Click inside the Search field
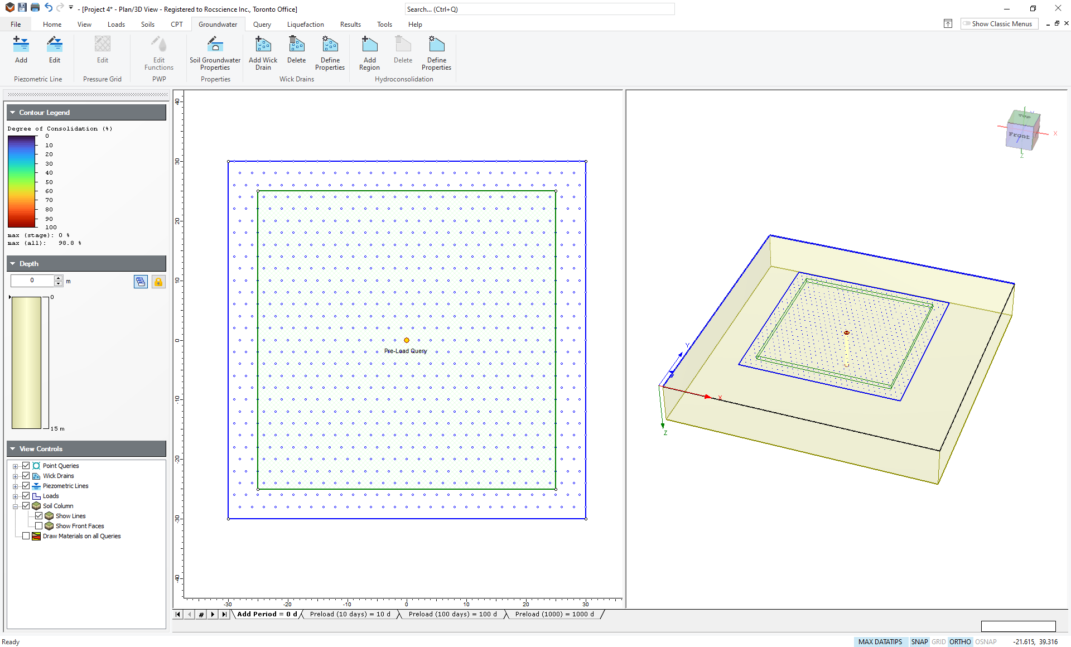The image size is (1071, 647). click(x=539, y=9)
